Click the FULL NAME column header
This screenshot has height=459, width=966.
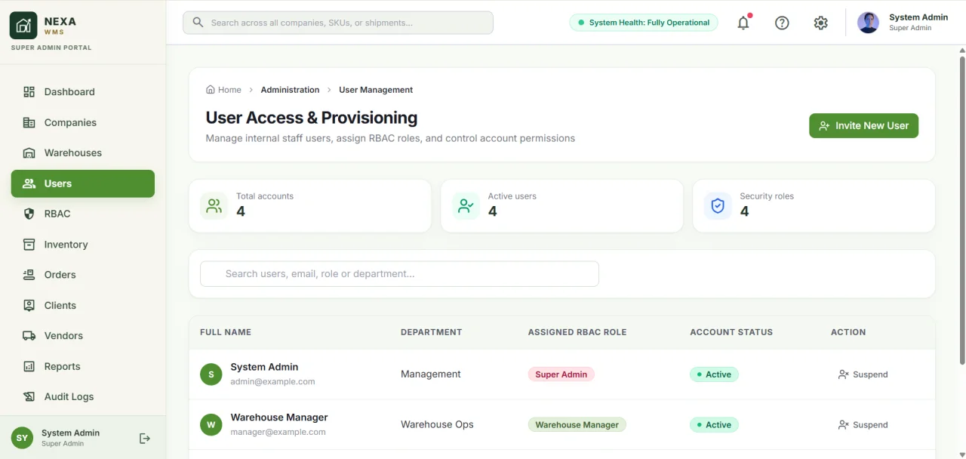coord(226,332)
